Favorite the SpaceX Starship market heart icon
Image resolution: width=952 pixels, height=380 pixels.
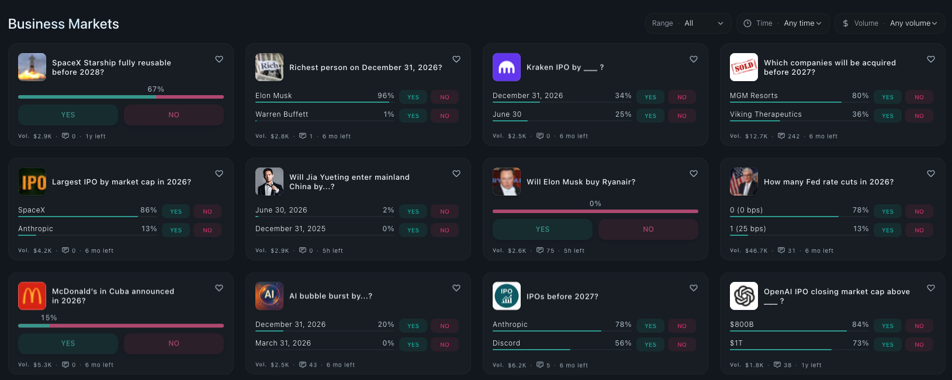pos(219,59)
